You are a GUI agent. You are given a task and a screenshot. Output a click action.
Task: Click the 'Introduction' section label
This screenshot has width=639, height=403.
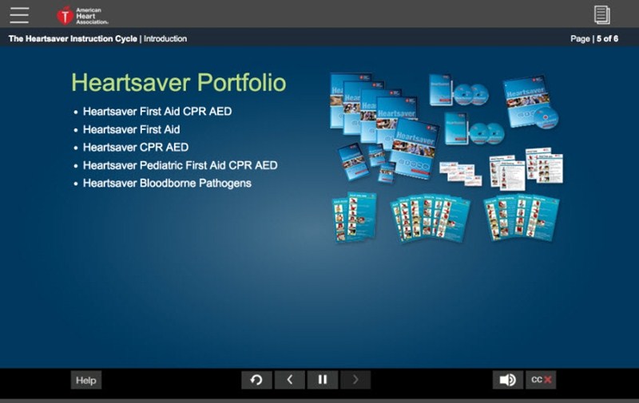pos(165,38)
